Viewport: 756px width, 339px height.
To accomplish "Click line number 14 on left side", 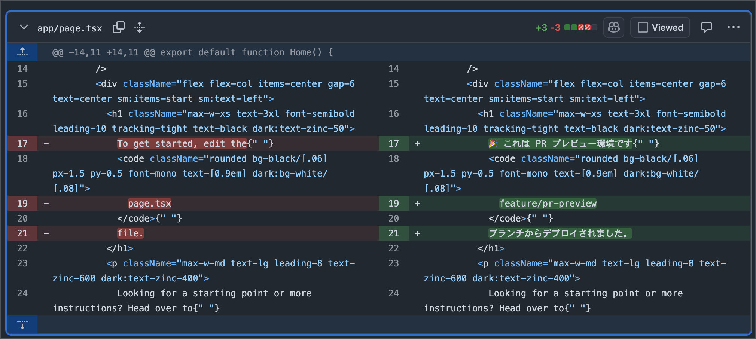I will [x=22, y=68].
